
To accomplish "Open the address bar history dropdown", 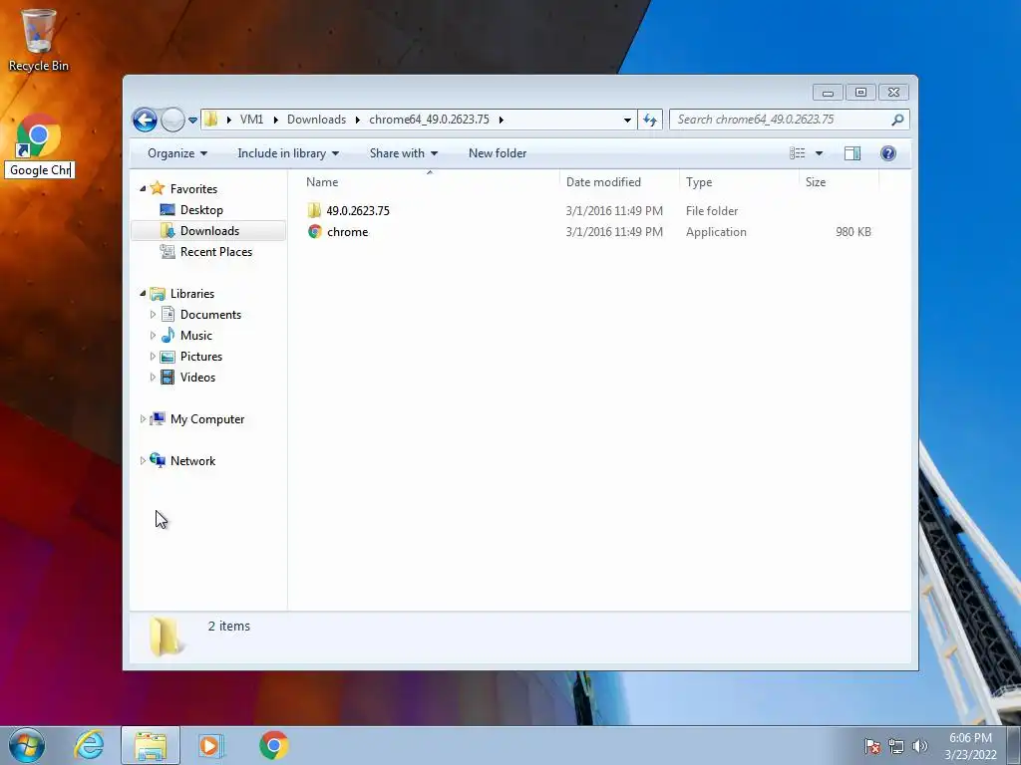I will 627,120.
